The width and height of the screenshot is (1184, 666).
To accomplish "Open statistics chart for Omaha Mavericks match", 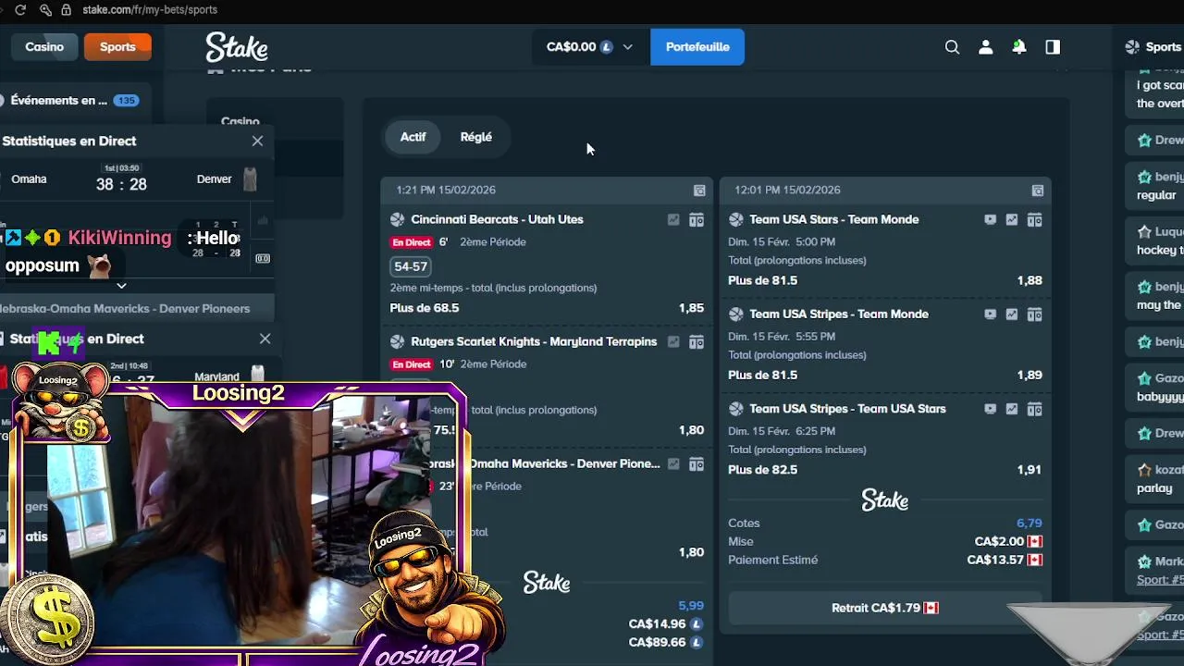I will click(673, 463).
